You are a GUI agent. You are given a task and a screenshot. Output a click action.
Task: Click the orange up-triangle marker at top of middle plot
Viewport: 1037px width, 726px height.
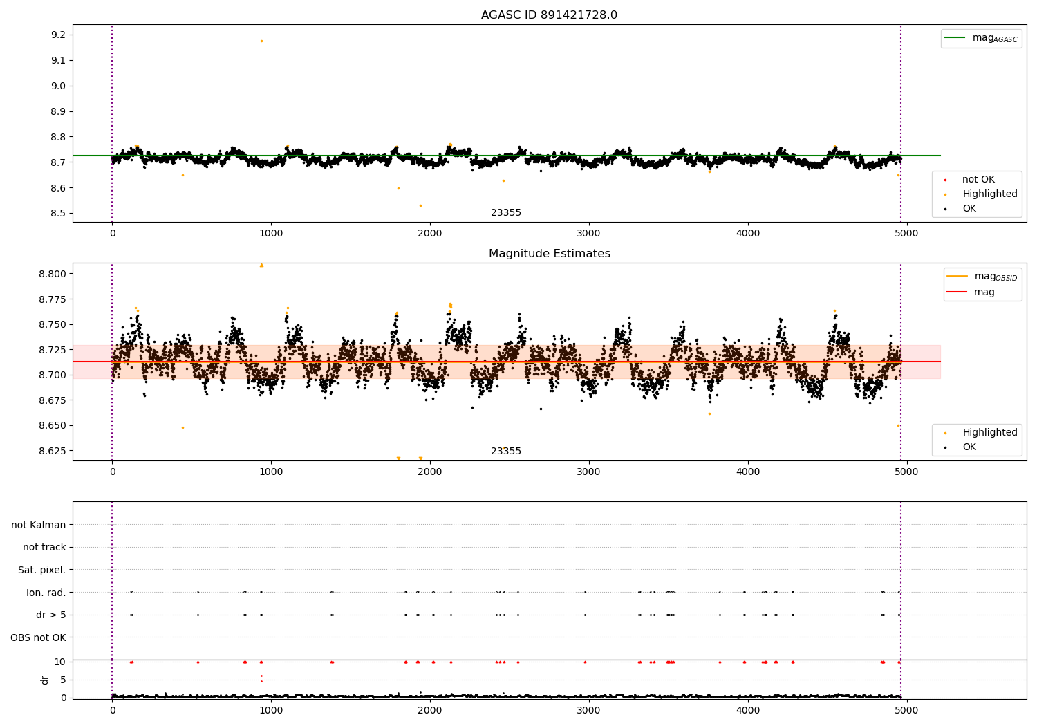click(261, 266)
